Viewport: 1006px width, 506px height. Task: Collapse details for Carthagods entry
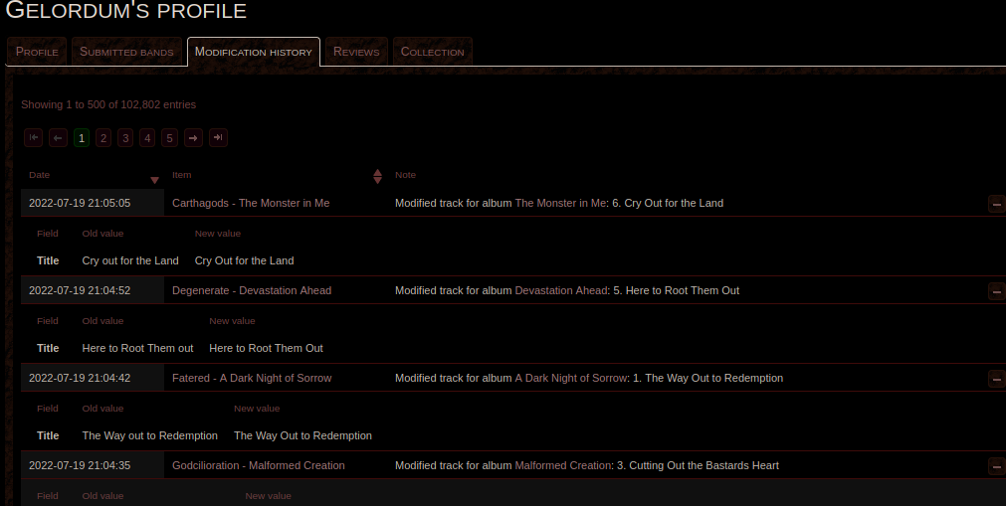click(996, 204)
